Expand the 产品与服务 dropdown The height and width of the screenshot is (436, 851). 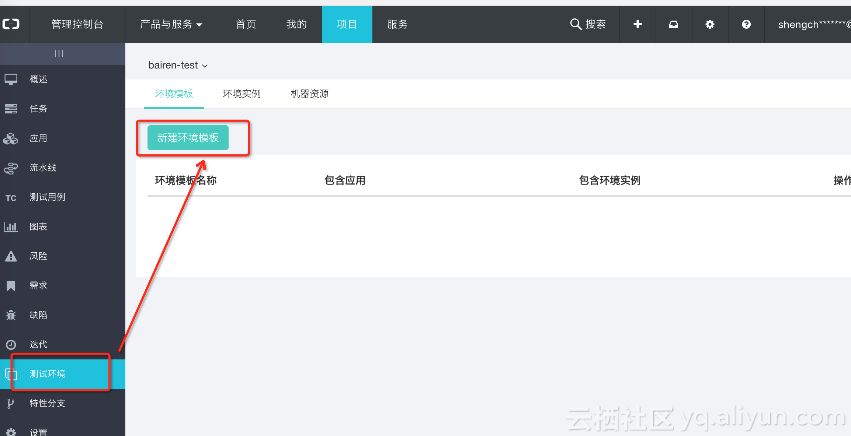(x=171, y=24)
